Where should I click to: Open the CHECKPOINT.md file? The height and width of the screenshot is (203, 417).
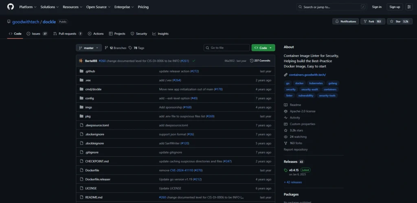tap(97, 162)
